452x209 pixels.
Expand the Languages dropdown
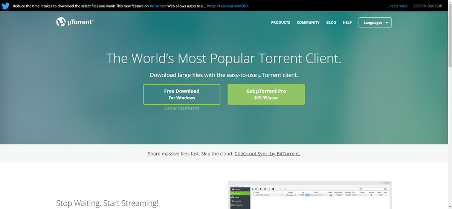tap(375, 23)
